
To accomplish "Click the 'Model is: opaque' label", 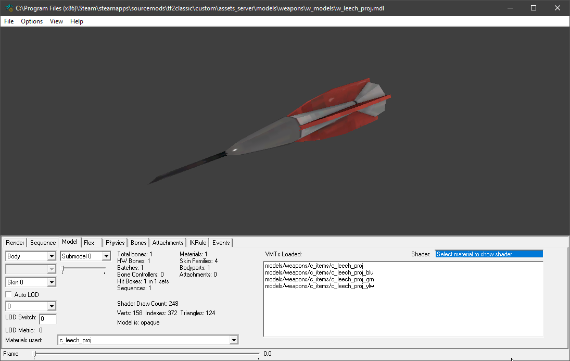I will click(138, 322).
